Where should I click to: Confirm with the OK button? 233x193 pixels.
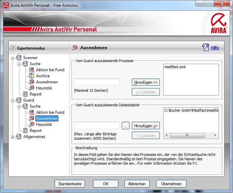coord(106,184)
